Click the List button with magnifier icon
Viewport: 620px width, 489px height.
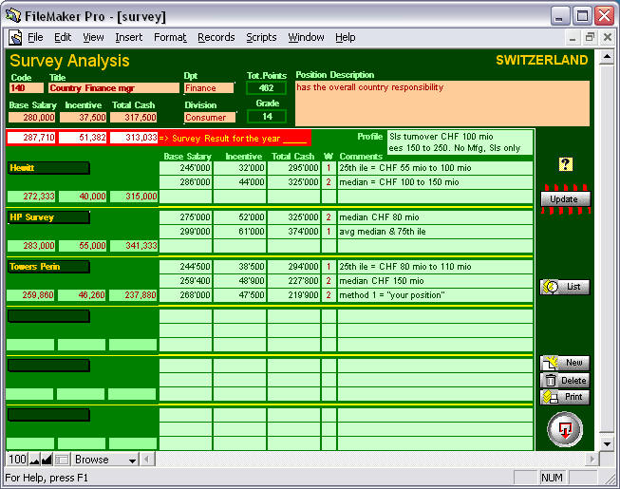point(565,287)
